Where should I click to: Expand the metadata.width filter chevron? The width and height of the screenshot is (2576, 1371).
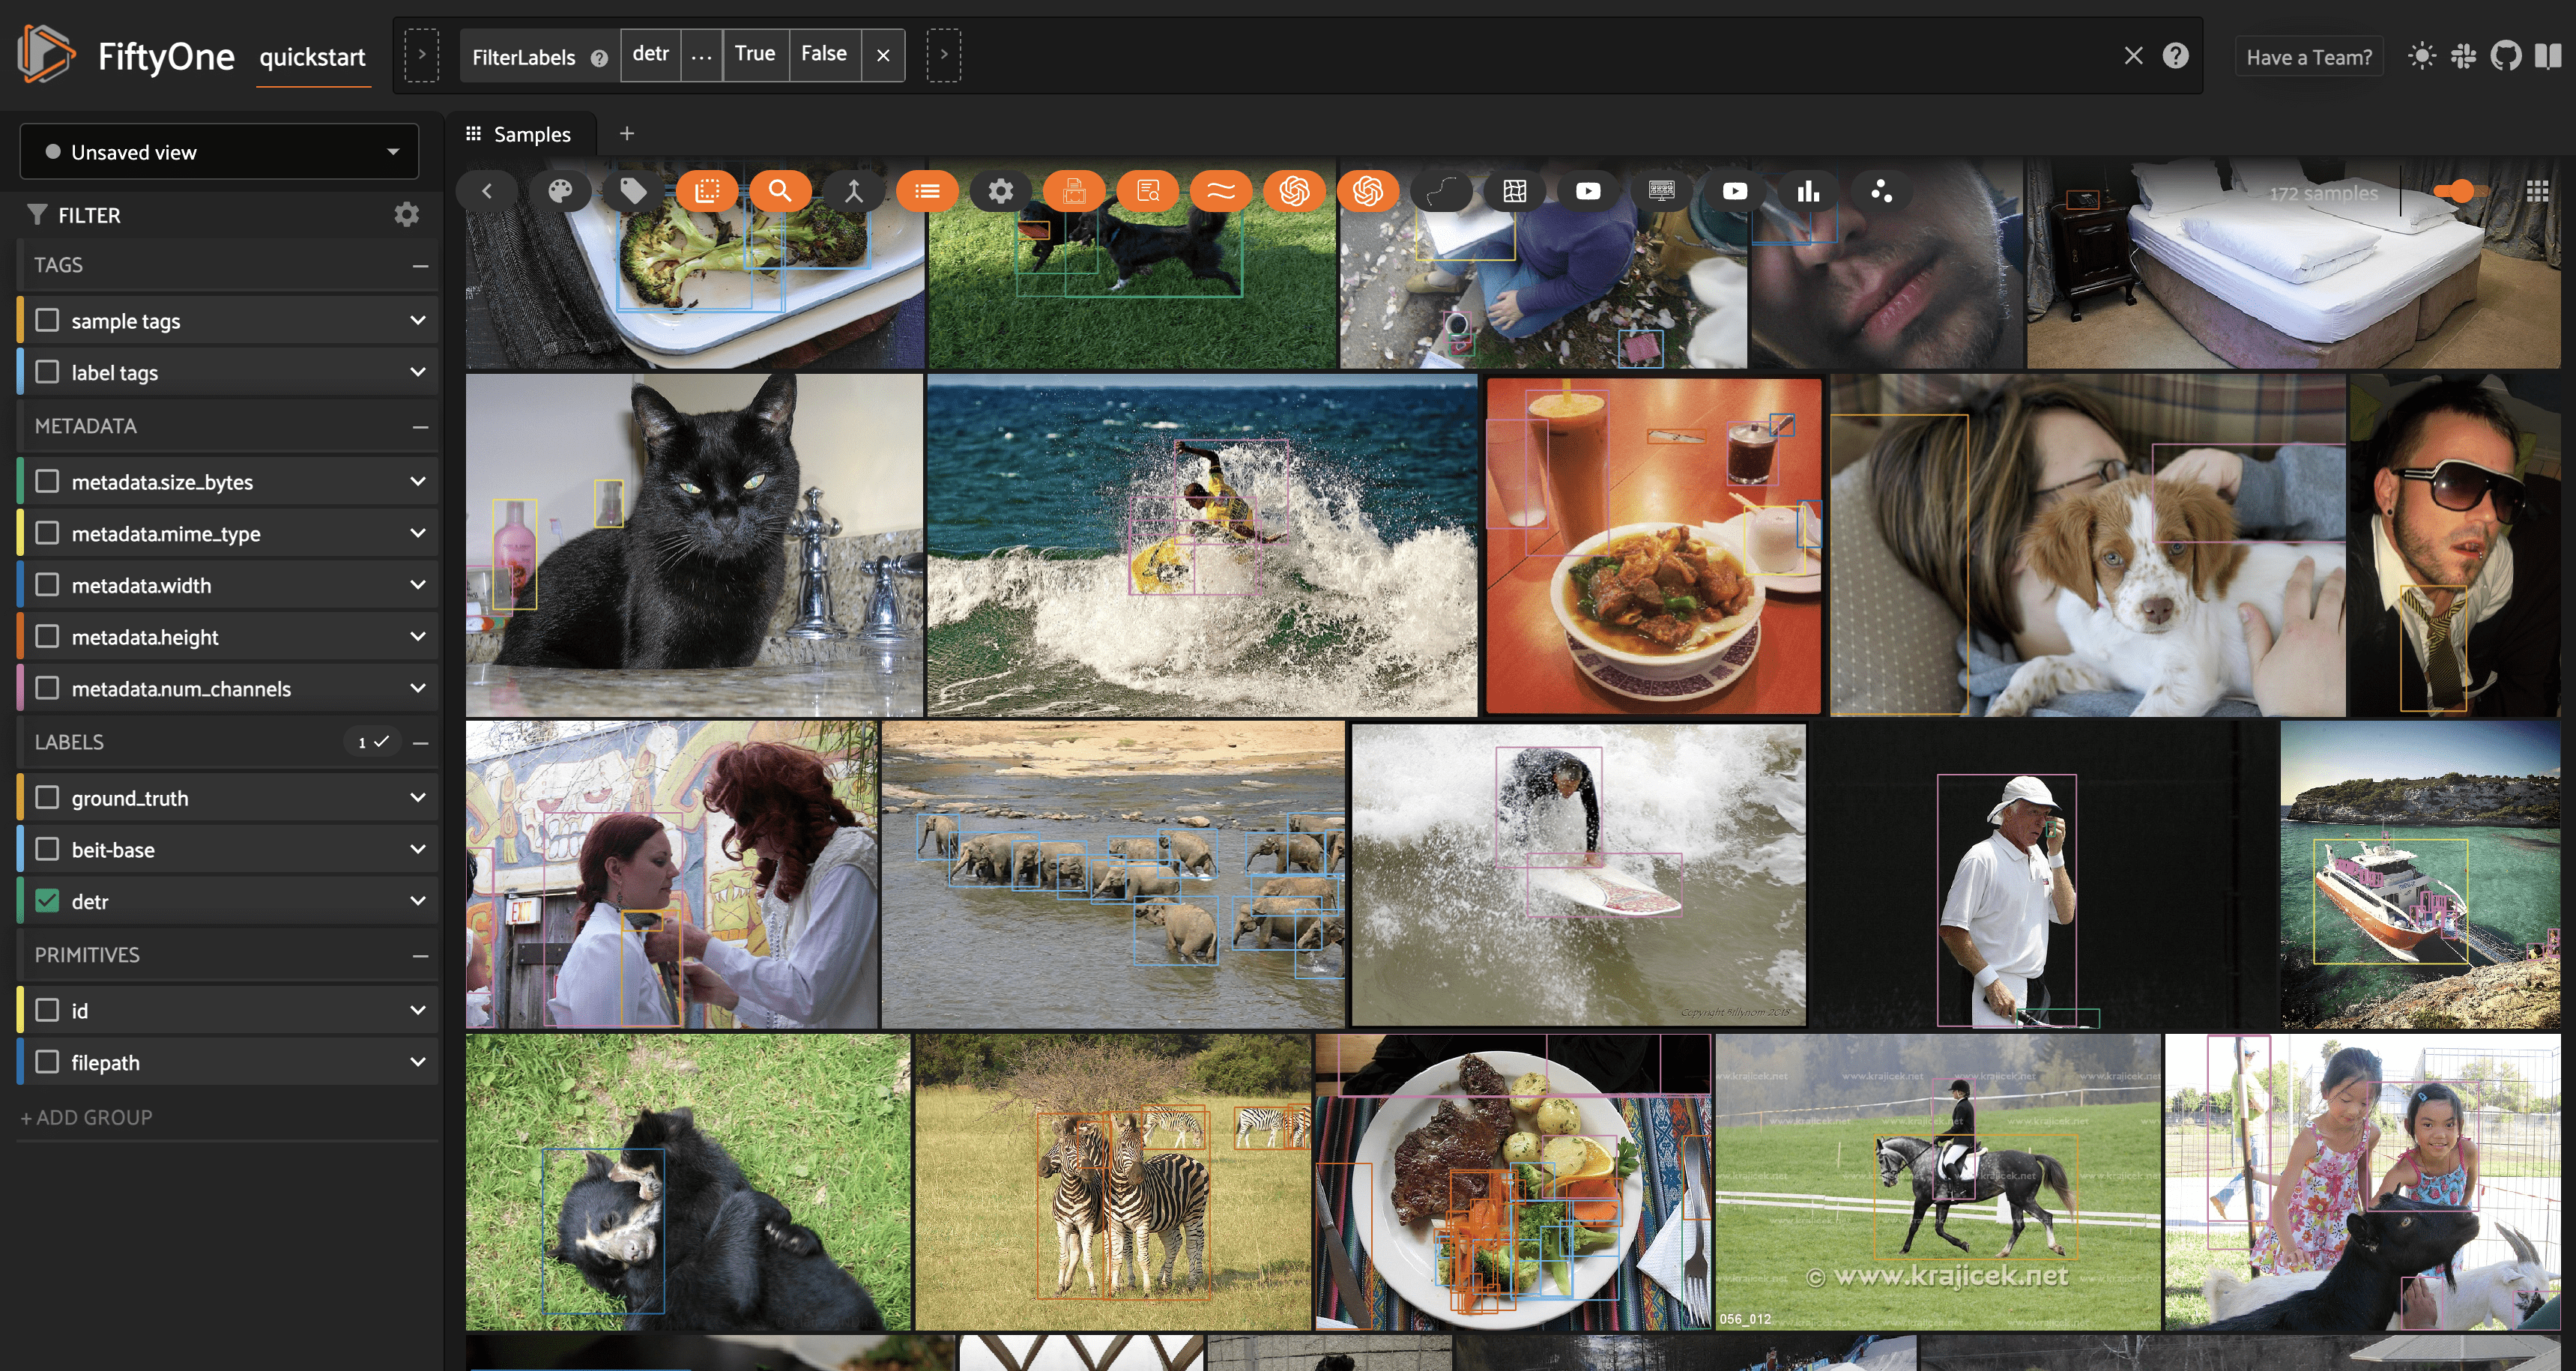pyautogui.click(x=418, y=585)
